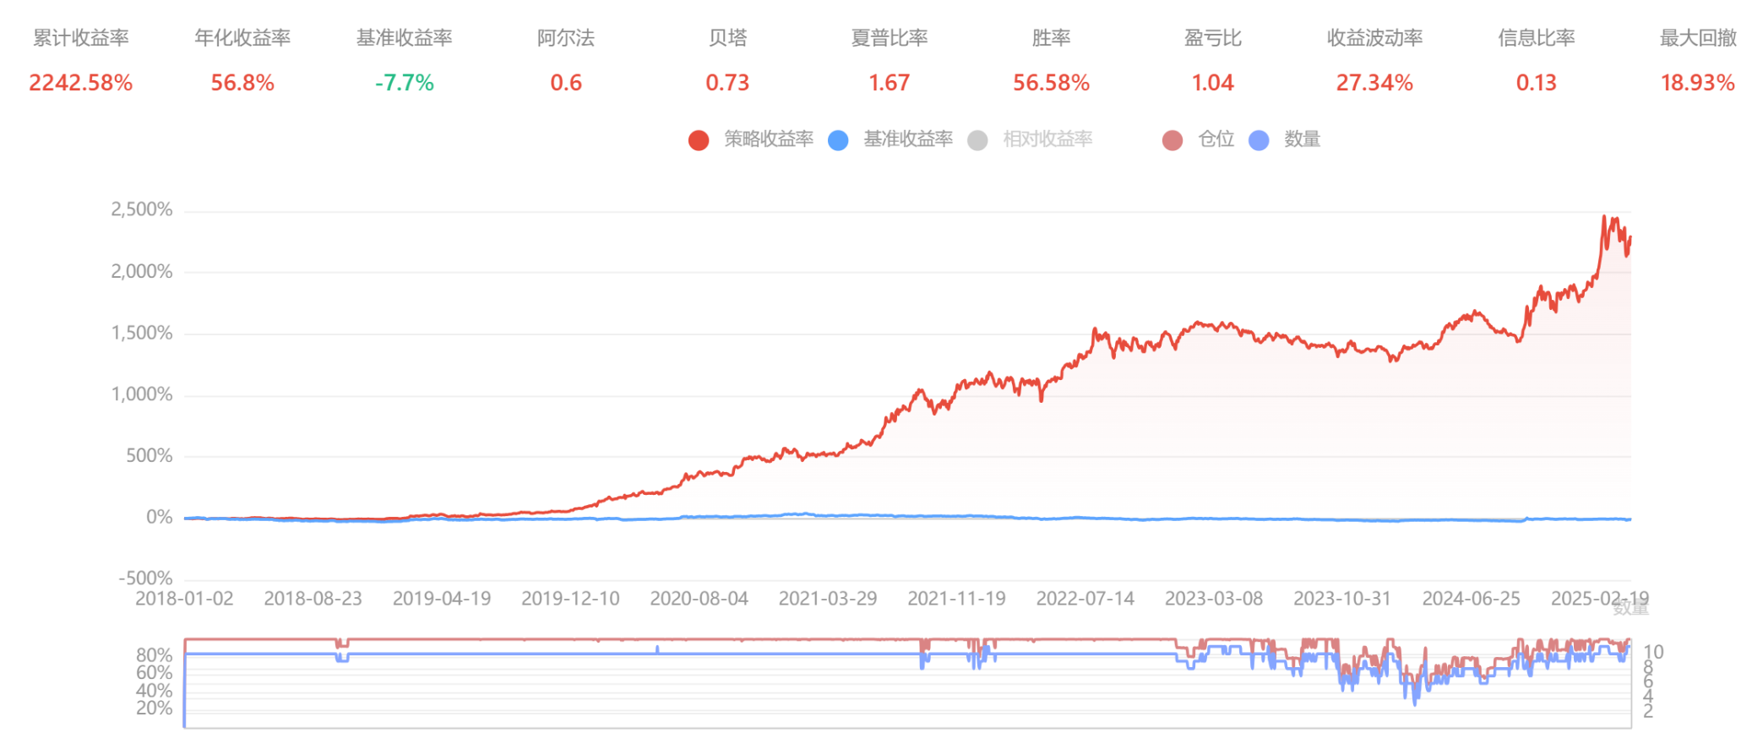
Task: Click the 胜率 metric label
Action: point(1051,38)
